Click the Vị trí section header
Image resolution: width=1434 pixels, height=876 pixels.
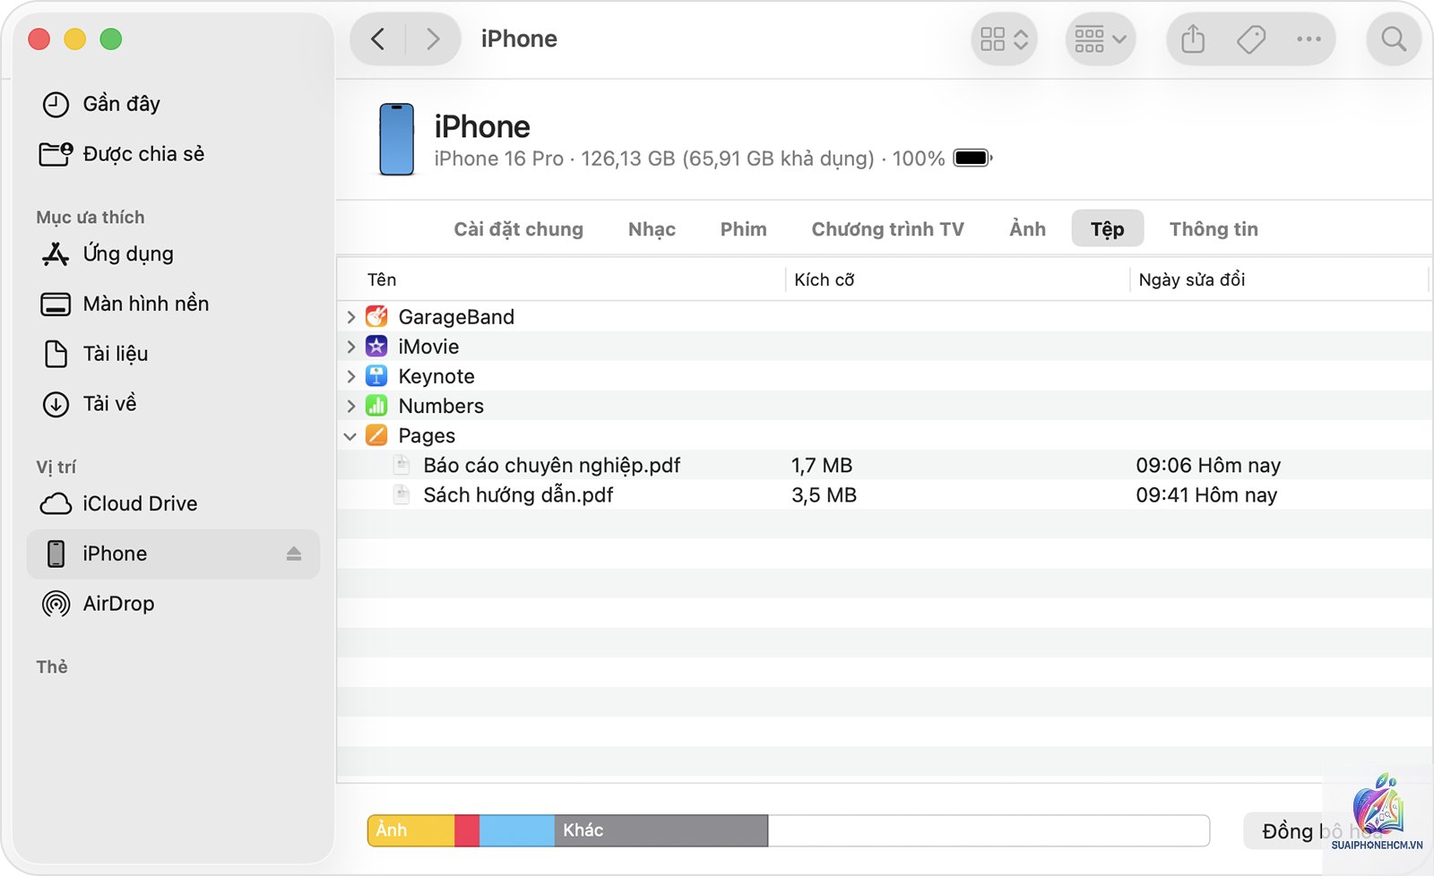tap(56, 468)
